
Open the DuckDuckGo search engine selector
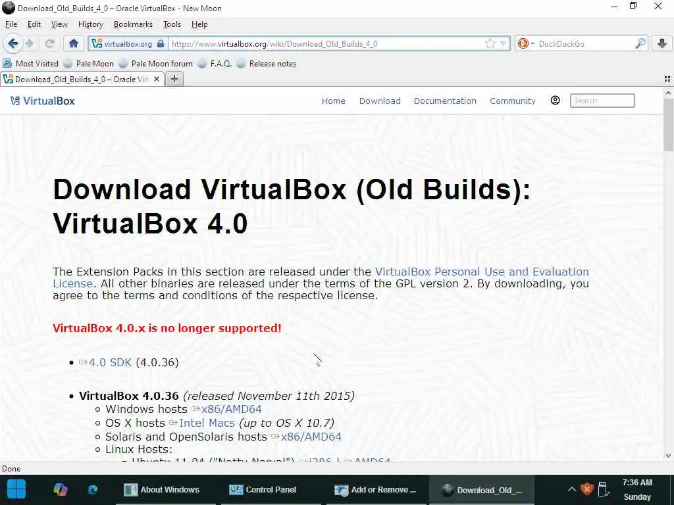tap(526, 44)
